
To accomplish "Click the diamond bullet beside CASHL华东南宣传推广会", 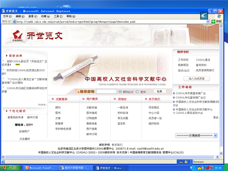I will click(x=174, y=93).
